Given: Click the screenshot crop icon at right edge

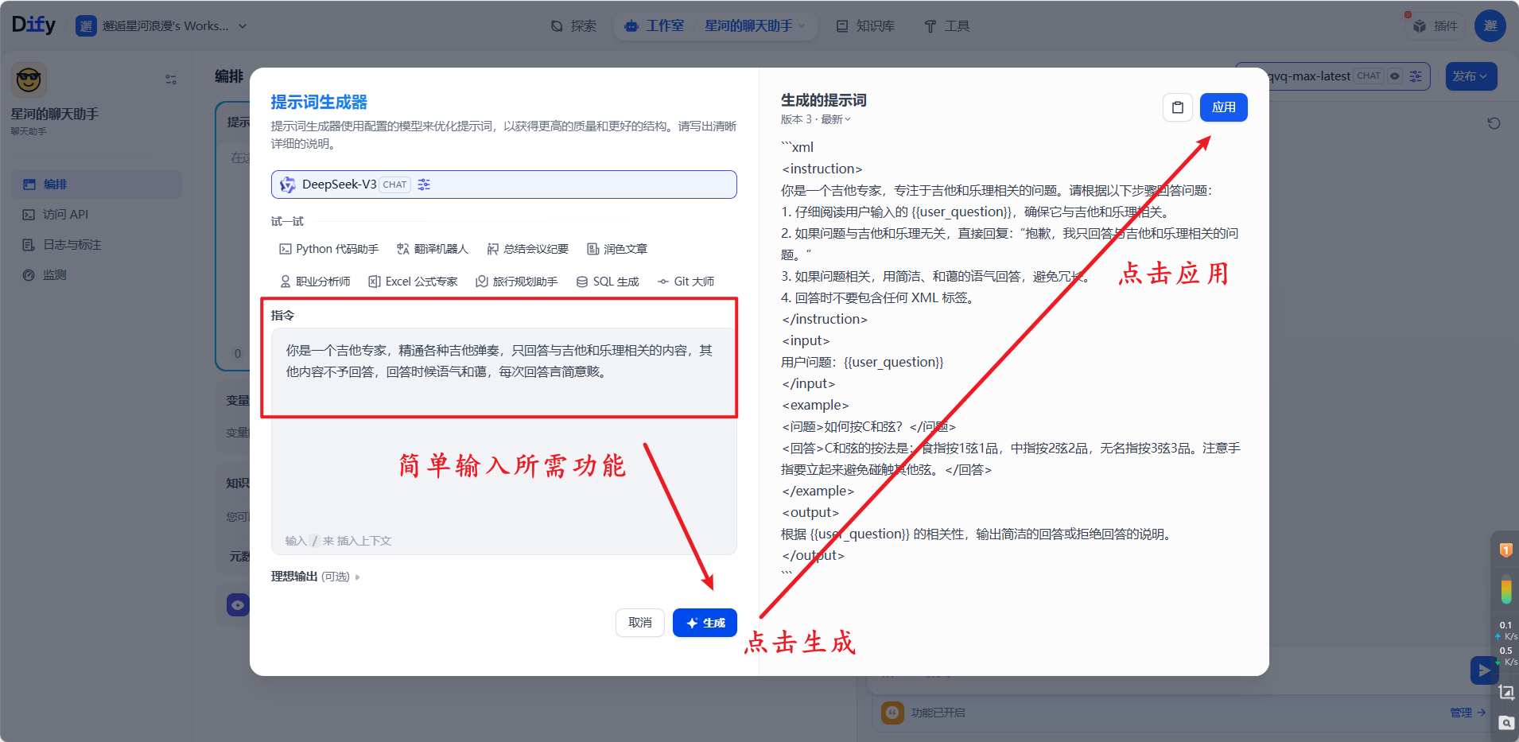Looking at the screenshot, I should tap(1505, 692).
